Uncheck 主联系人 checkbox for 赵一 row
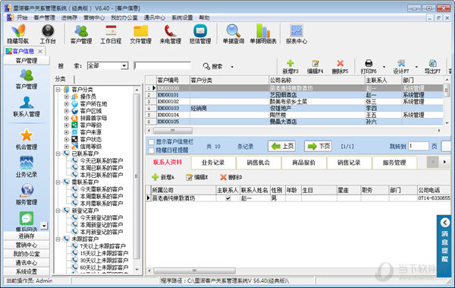The width and height of the screenshot is (455, 288). click(x=228, y=198)
